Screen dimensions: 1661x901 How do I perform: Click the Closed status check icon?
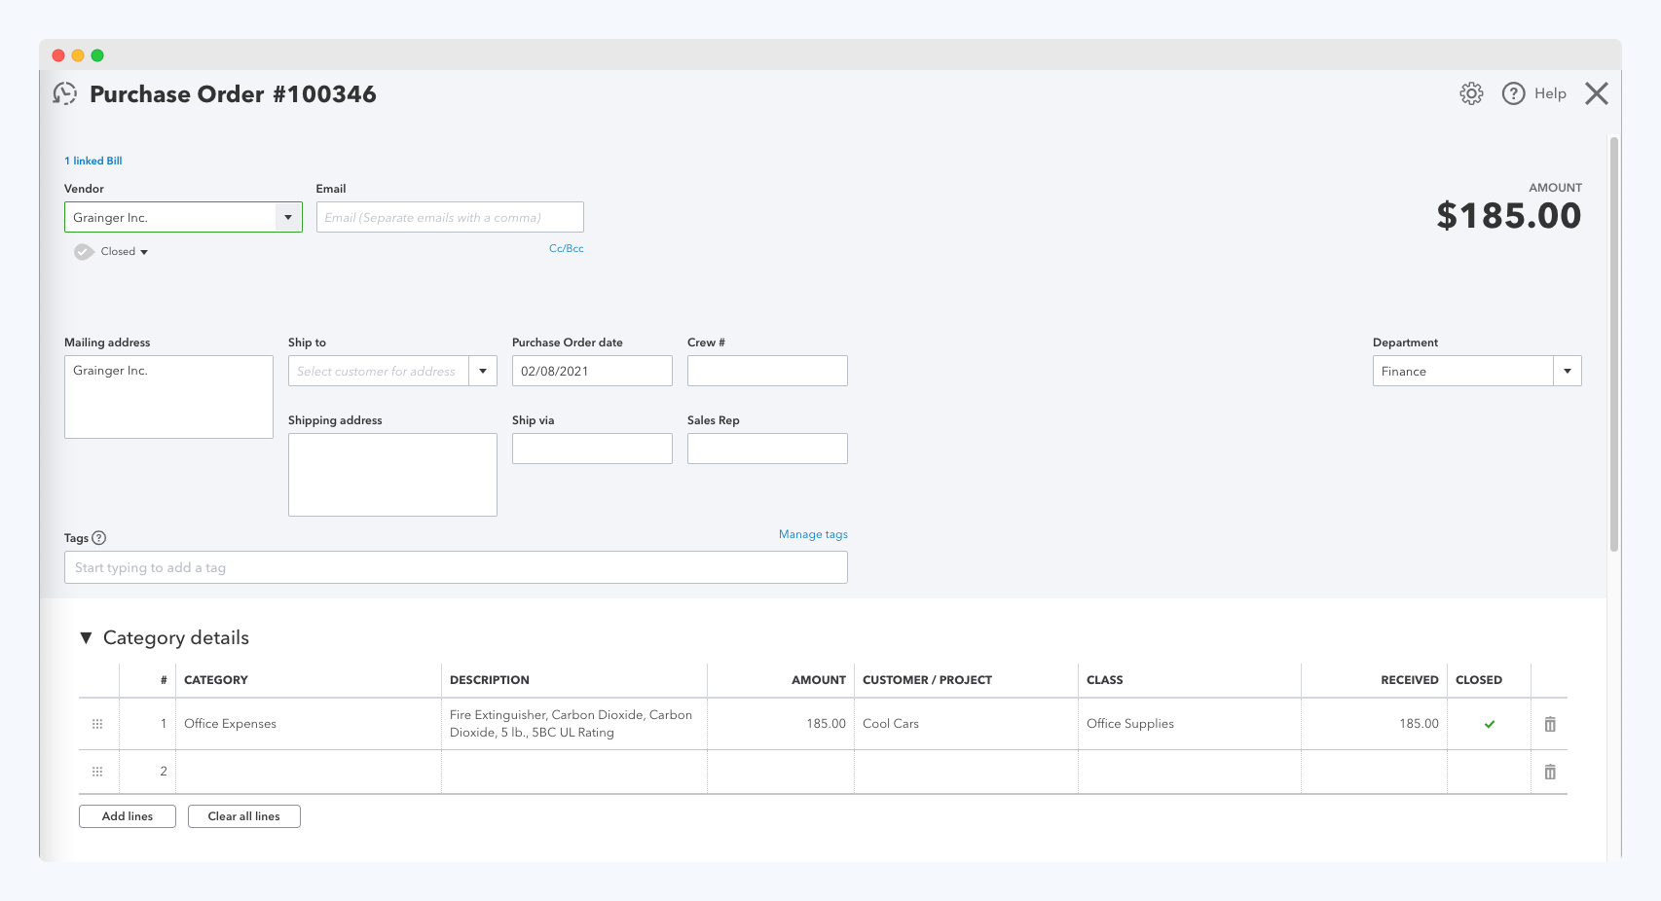(x=85, y=251)
